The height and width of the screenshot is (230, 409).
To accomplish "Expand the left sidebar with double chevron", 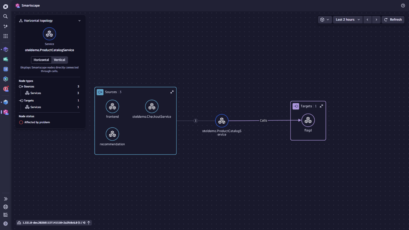I will pos(5,199).
